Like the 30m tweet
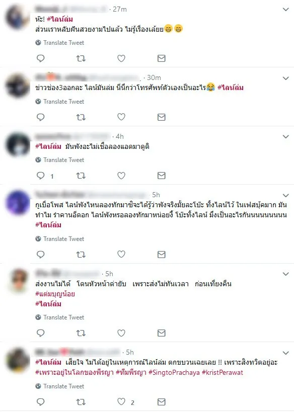The width and height of the screenshot is (294, 412). coord(121,117)
